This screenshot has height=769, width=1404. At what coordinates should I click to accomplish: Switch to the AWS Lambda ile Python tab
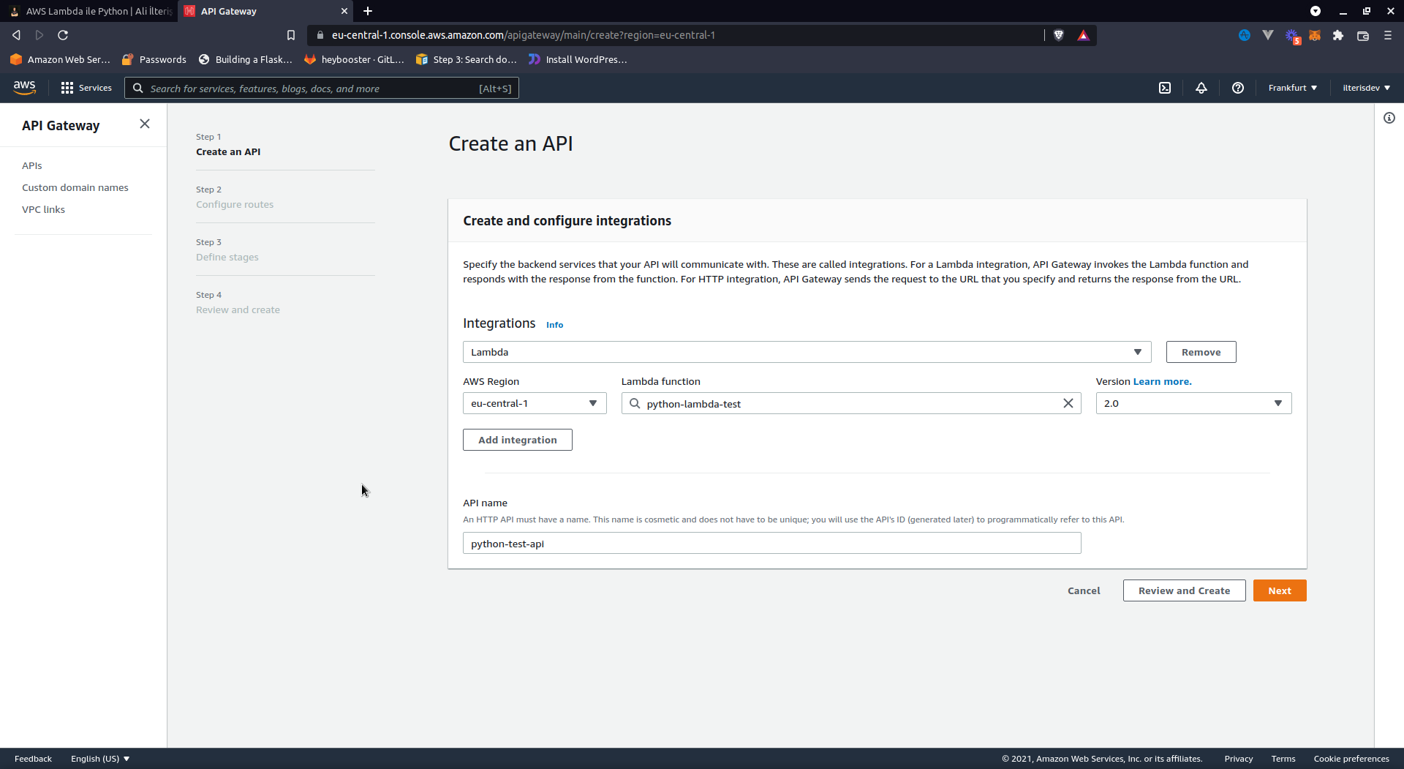coord(91,11)
